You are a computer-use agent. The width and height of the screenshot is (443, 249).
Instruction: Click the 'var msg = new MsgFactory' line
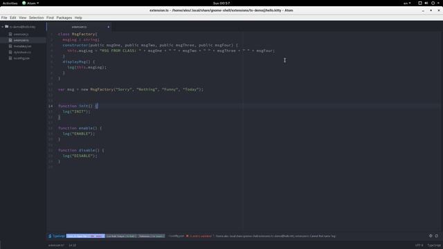coord(131,89)
